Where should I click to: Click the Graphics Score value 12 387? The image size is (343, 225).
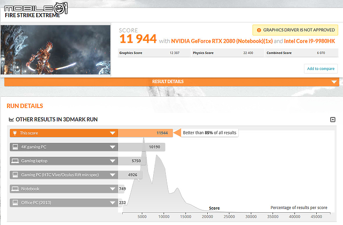tap(174, 53)
